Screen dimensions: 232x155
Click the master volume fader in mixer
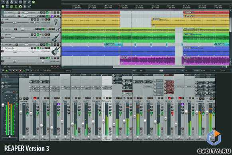tap(3, 105)
